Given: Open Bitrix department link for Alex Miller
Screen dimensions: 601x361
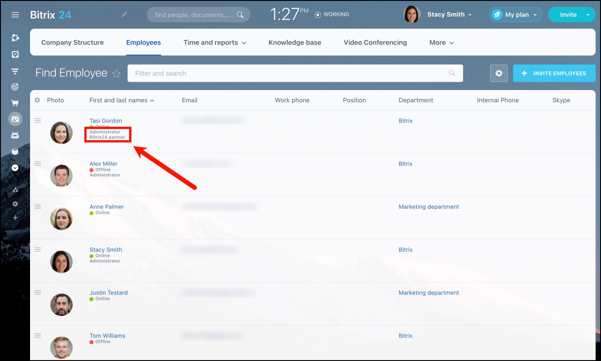Looking at the screenshot, I should pyautogui.click(x=406, y=164).
